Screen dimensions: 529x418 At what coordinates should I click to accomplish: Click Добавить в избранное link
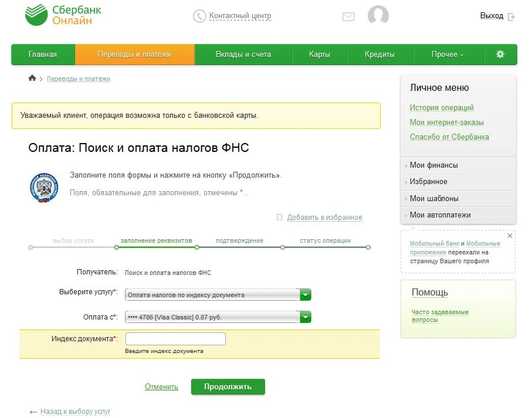click(x=324, y=218)
